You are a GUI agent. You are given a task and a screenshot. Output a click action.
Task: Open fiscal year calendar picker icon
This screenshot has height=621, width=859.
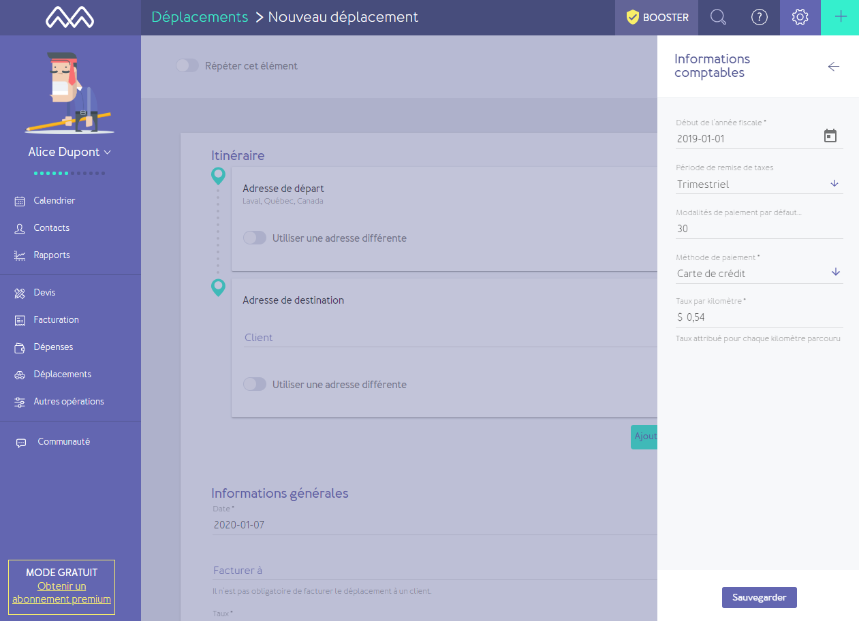(x=830, y=136)
